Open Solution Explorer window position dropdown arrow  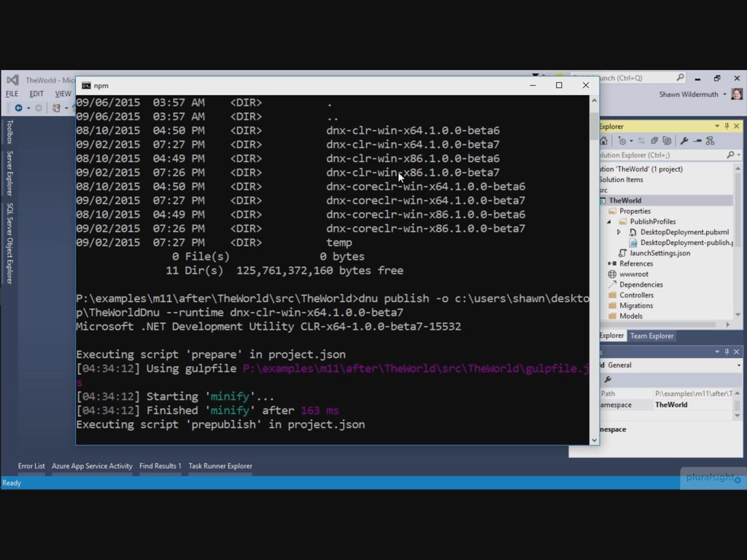tap(717, 126)
